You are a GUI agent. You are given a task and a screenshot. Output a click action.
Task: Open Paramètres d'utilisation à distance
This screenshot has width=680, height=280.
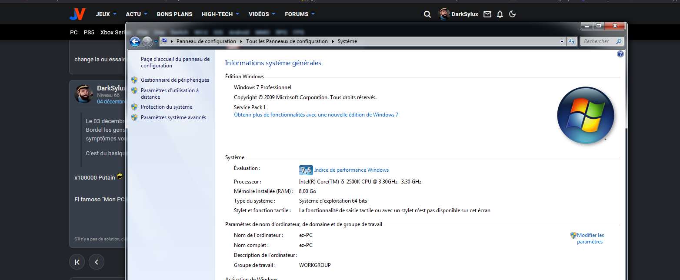pos(170,93)
